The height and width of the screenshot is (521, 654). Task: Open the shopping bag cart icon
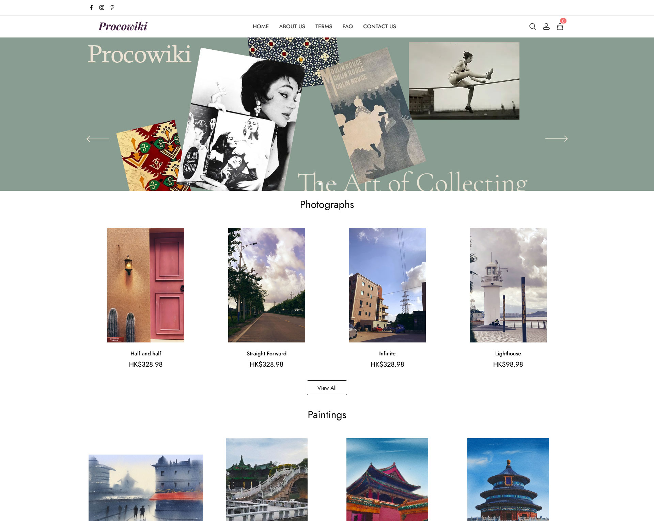560,26
